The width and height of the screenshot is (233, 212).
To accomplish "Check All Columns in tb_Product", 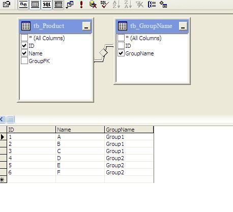I will click(24, 38).
